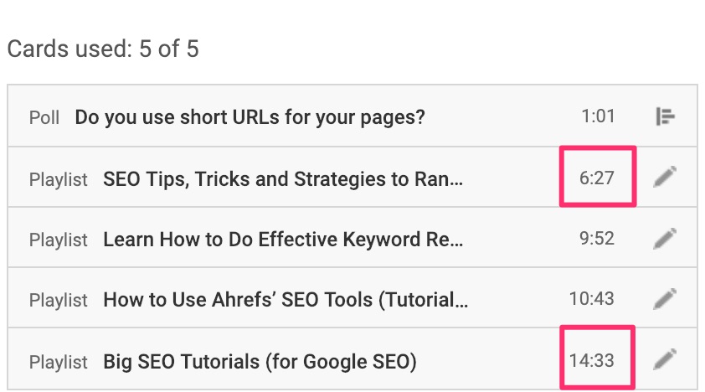Click the pencil icon for Ahrefs' SEO Tools card
The image size is (705, 392).
coord(665,298)
